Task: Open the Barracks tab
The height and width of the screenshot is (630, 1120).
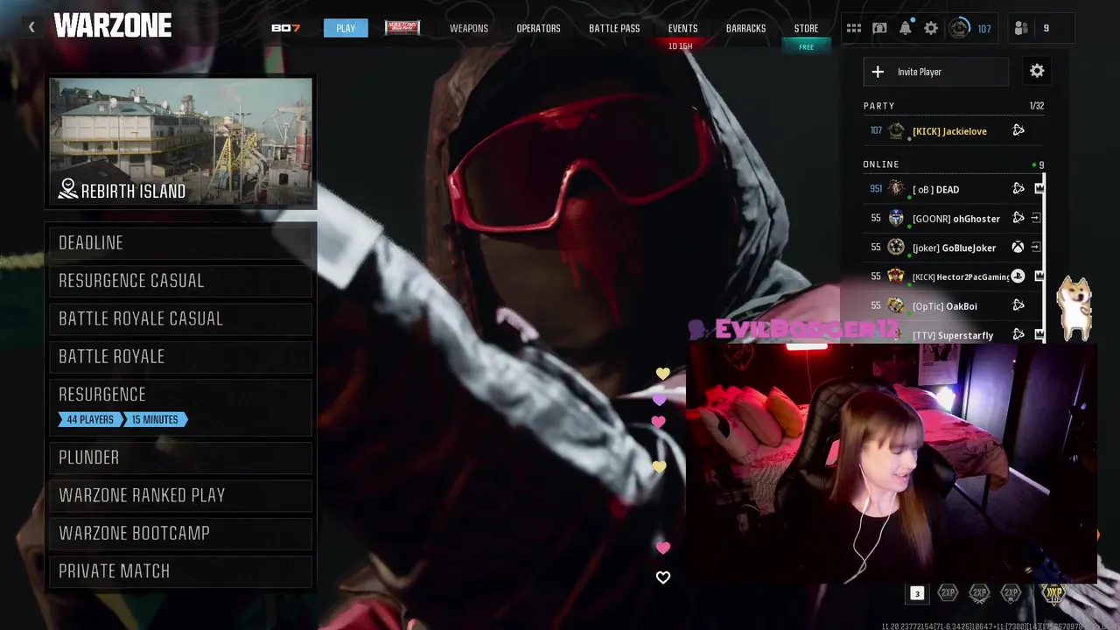Action: [x=745, y=28]
